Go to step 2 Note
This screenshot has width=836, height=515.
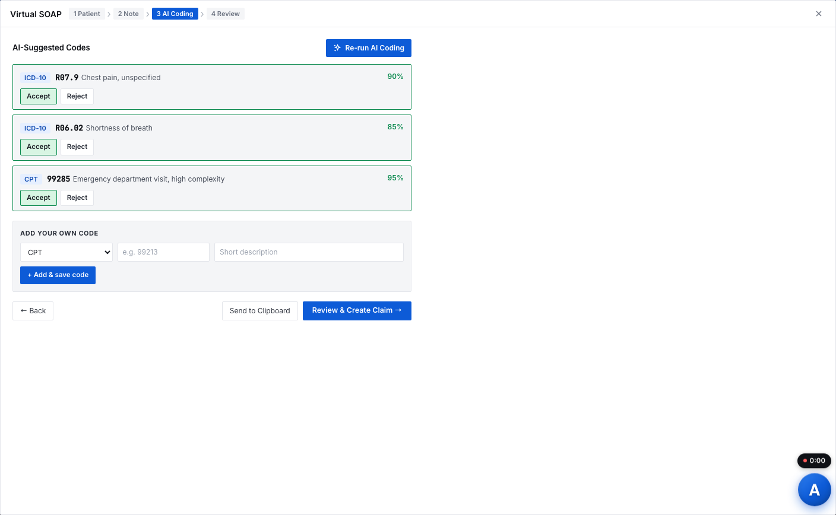click(x=128, y=14)
